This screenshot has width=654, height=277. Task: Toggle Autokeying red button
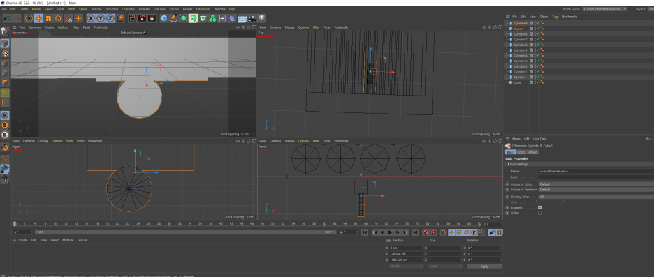[433, 232]
